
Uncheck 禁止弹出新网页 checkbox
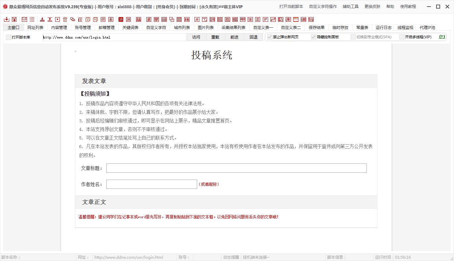(x=270, y=37)
